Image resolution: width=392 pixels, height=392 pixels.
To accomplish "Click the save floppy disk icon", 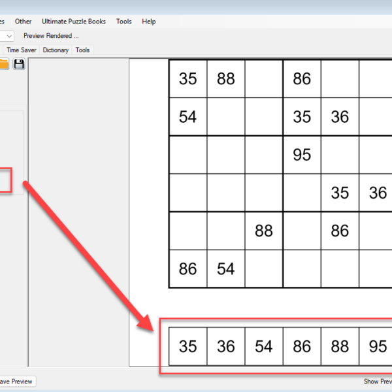I will coord(19,63).
